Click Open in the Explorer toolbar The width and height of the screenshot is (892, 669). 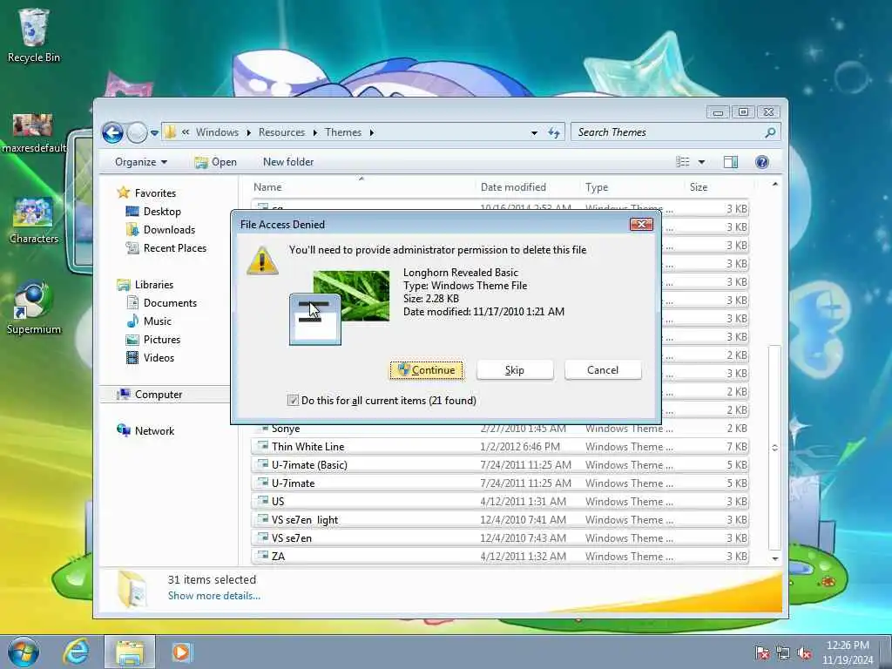click(x=216, y=162)
